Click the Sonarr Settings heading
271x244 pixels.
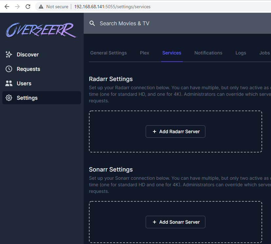111,170
